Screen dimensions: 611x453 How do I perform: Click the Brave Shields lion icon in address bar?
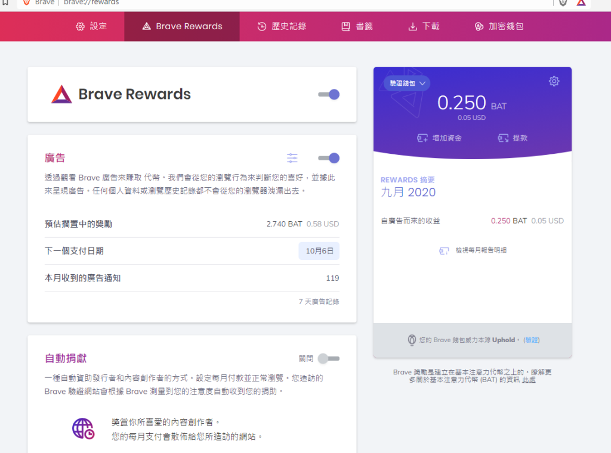(x=563, y=3)
